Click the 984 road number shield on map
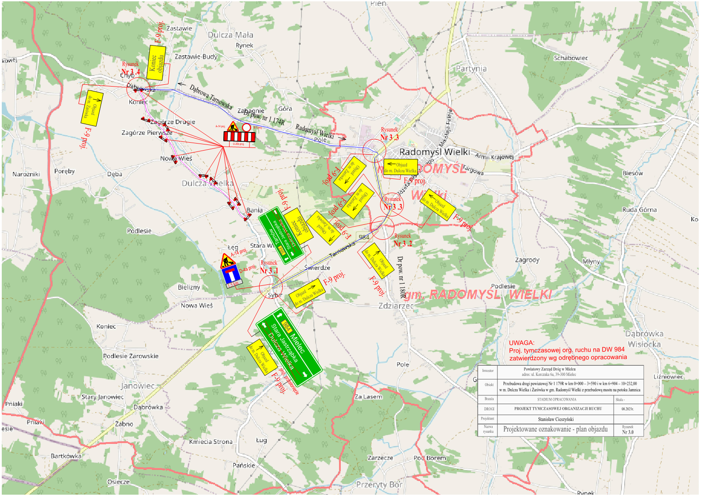This screenshot has height=496, width=701. [364, 237]
